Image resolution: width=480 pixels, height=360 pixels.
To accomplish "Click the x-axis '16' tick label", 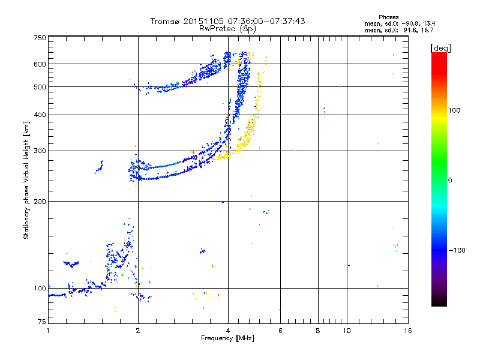I will [x=408, y=331].
